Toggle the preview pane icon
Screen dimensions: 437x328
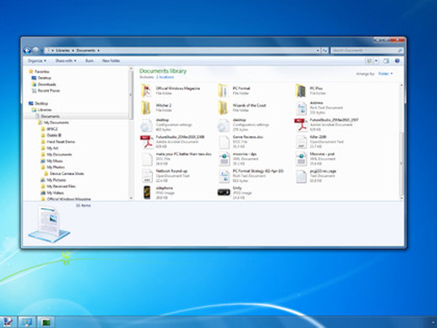[x=386, y=60]
